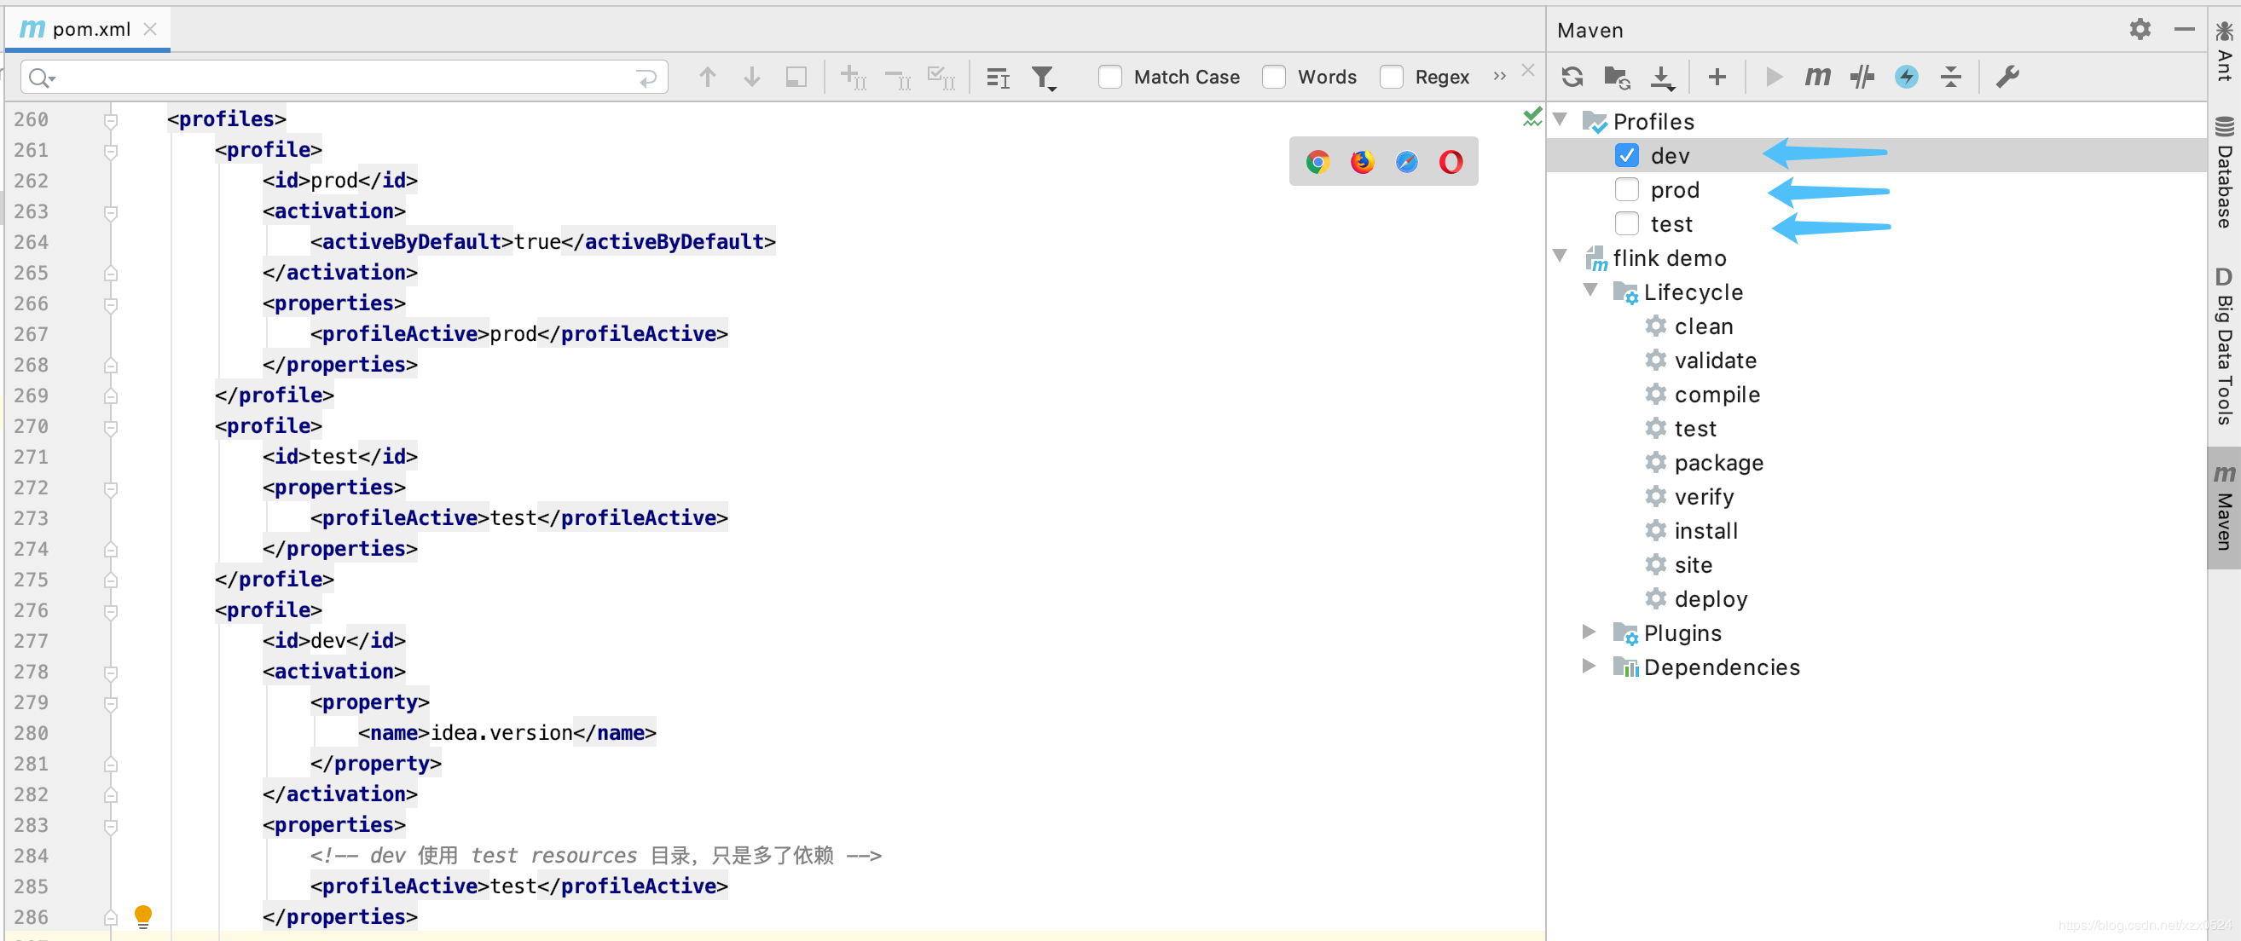This screenshot has width=2241, height=941.
Task: Enable the prod Maven profile checkbox
Action: [x=1626, y=189]
